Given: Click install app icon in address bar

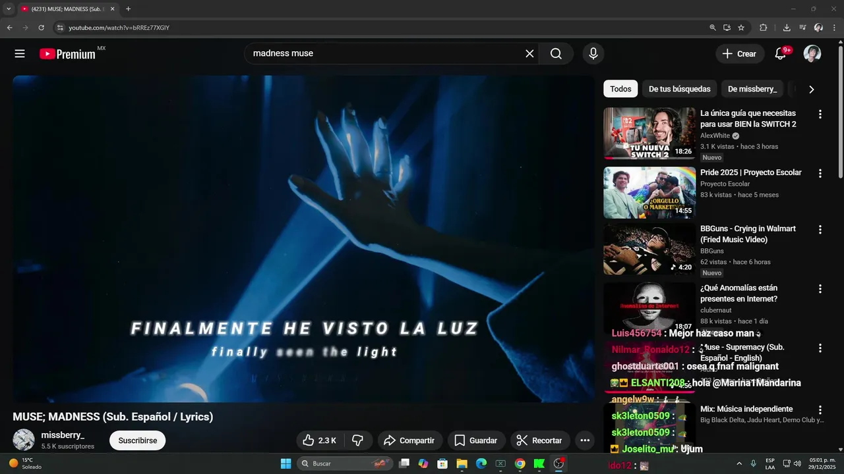Looking at the screenshot, I should coord(727,28).
